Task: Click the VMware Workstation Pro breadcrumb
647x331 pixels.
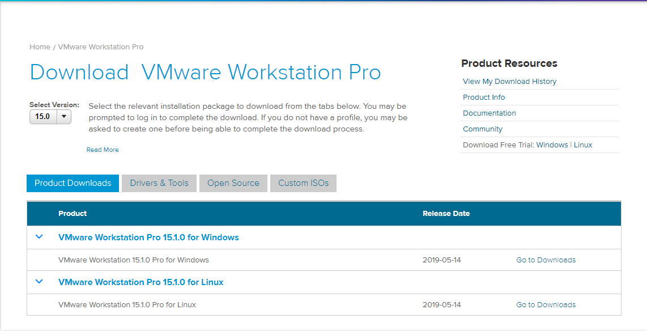Action: pyautogui.click(x=100, y=46)
